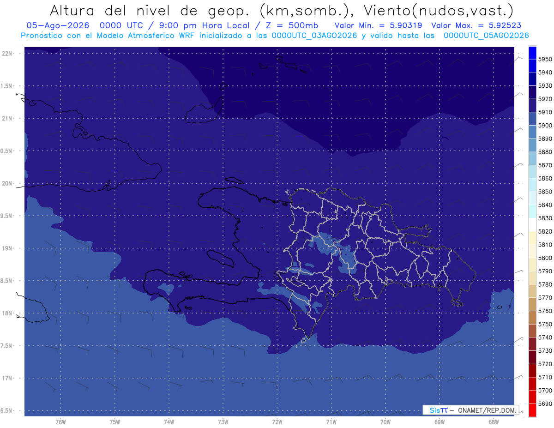Click the '6.5N' latitude axis label

[6, 411]
